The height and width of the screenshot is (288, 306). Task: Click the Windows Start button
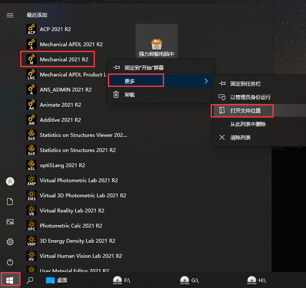pyautogui.click(x=10, y=280)
